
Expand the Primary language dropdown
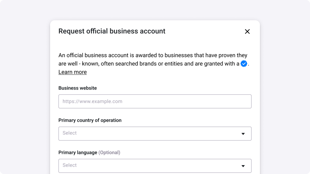click(x=155, y=166)
